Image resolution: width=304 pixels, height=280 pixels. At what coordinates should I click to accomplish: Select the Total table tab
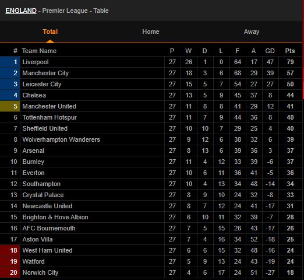pyautogui.click(x=50, y=32)
